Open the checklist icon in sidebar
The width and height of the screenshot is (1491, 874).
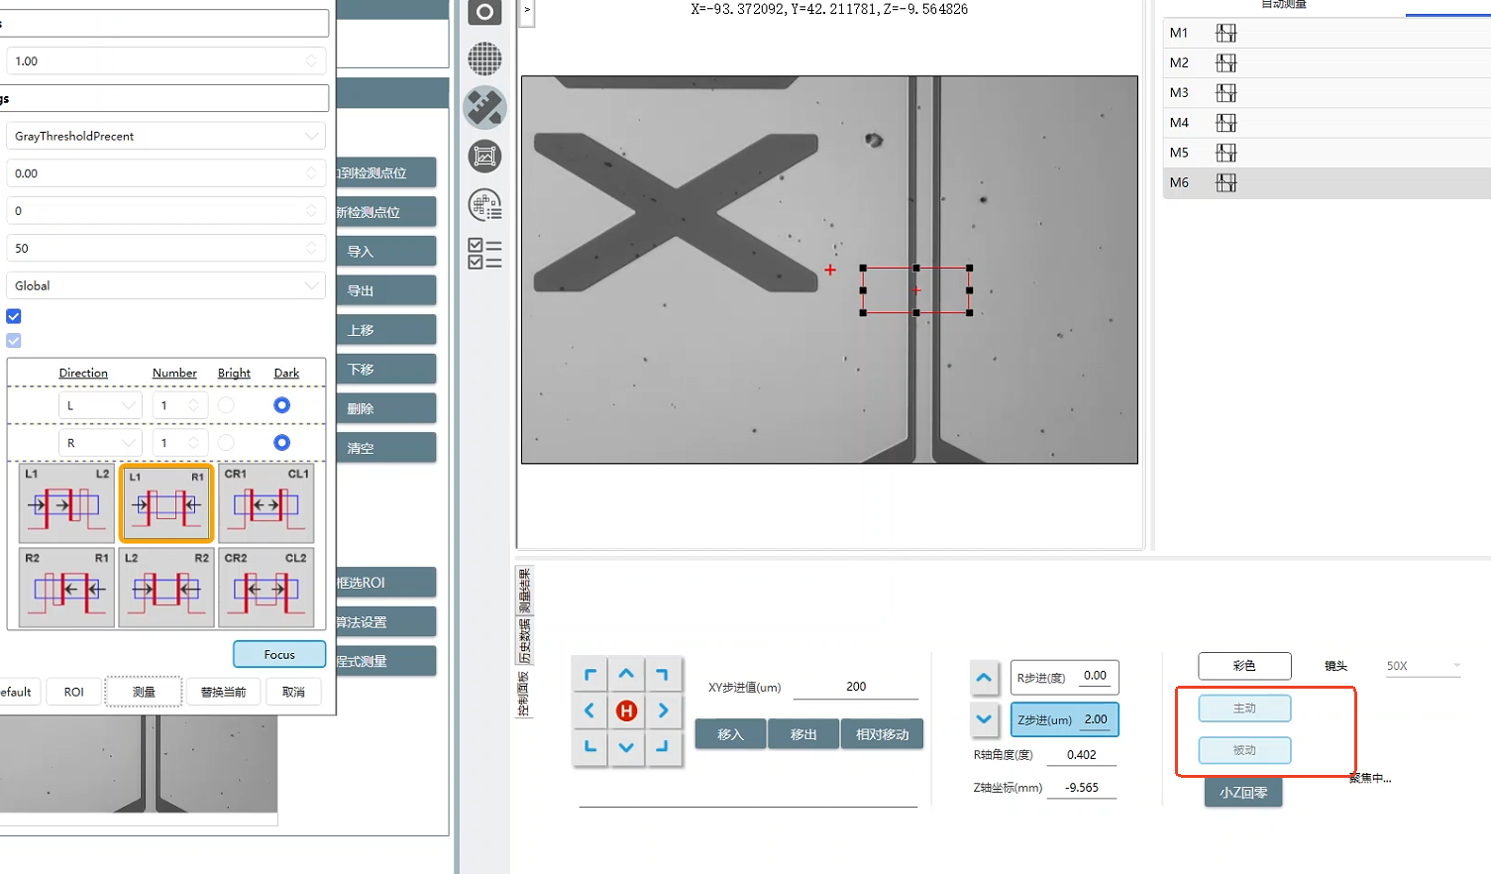coord(484,254)
